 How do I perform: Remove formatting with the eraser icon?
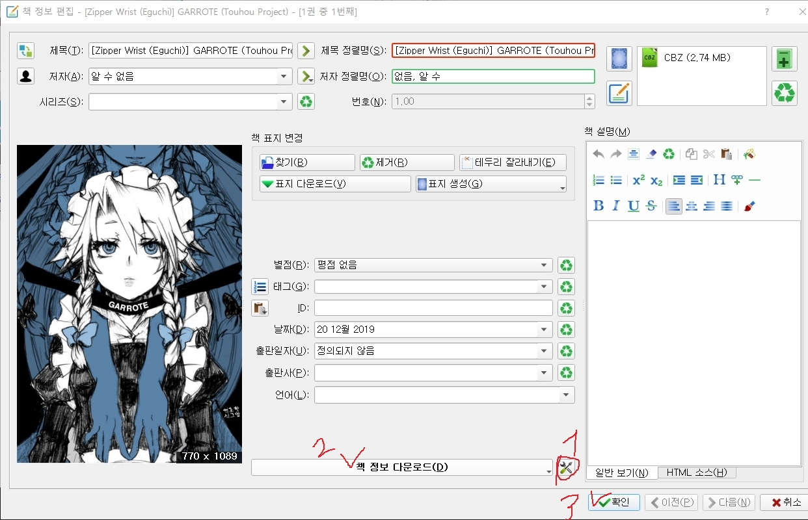651,154
